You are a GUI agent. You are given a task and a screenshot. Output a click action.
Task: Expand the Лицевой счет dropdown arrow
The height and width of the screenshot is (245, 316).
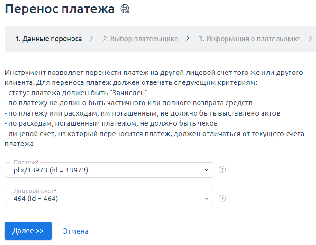[206, 199]
